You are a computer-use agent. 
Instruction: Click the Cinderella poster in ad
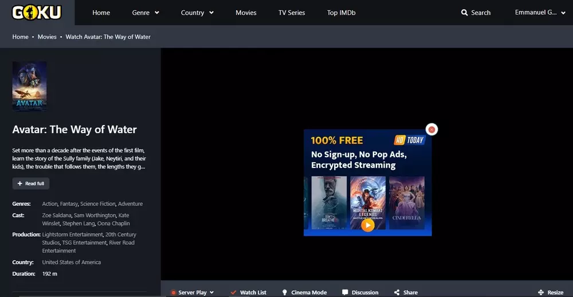tap(407, 202)
